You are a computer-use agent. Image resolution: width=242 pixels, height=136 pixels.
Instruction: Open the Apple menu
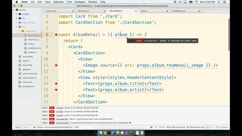tap(17, 2)
